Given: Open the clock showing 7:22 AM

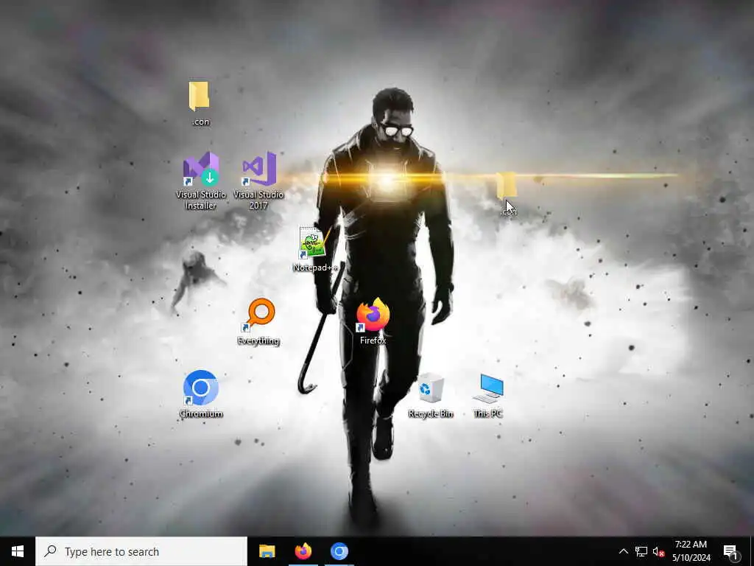Looking at the screenshot, I should pyautogui.click(x=691, y=551).
